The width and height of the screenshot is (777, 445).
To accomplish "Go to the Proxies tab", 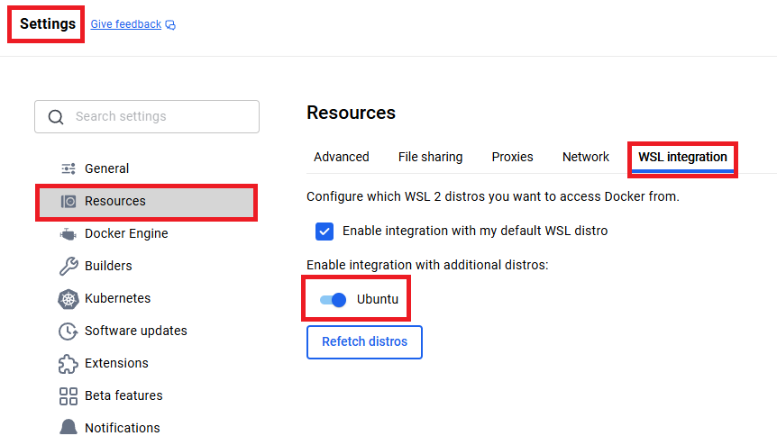I will pos(512,157).
